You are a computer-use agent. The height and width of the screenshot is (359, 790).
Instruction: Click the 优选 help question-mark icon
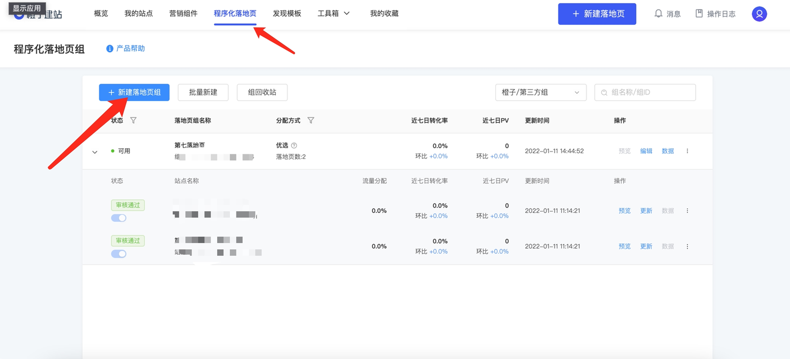pyautogui.click(x=294, y=145)
